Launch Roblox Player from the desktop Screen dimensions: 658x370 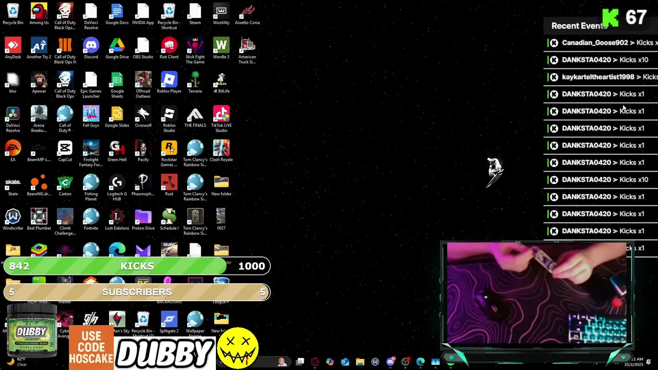(x=169, y=83)
